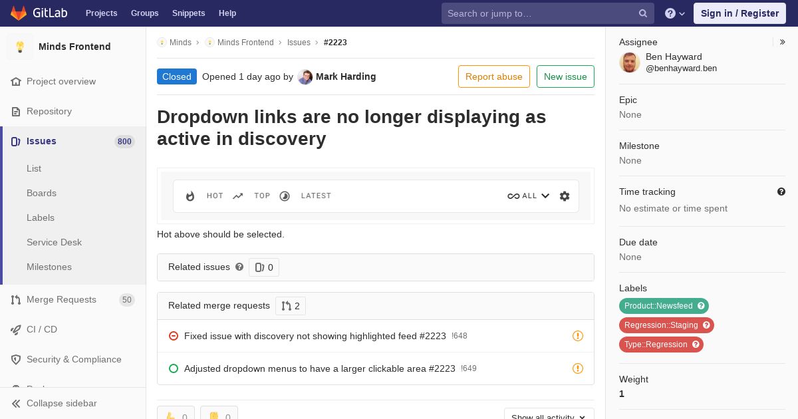Open the embedded discovery screenshot image
Image resolution: width=798 pixels, height=419 pixels.
pyautogui.click(x=376, y=196)
